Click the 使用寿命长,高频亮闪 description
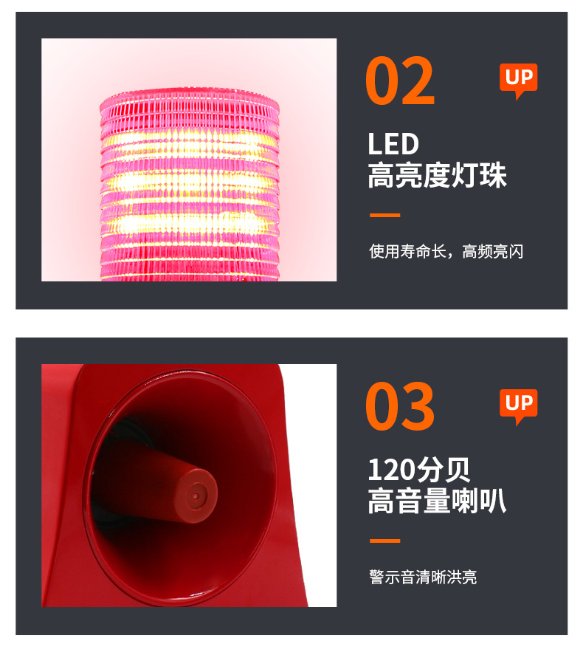This screenshot has width=583, height=661. pyautogui.click(x=446, y=252)
